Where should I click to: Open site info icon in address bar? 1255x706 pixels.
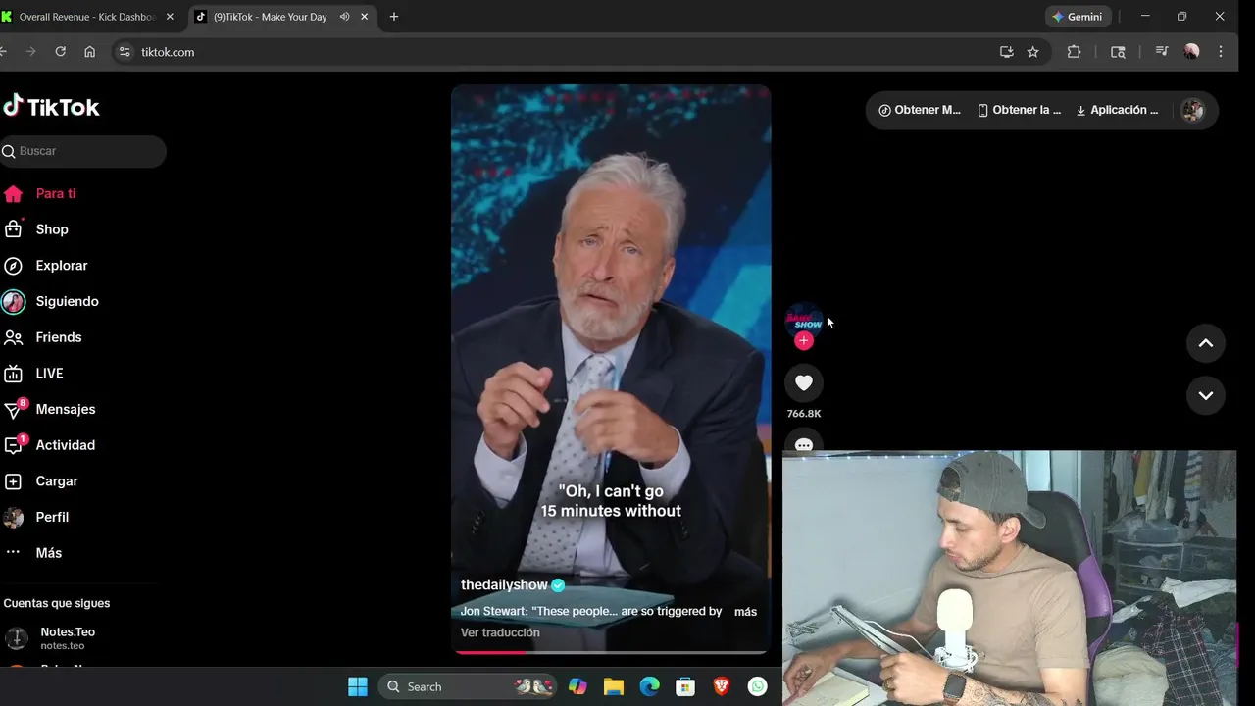124,52
